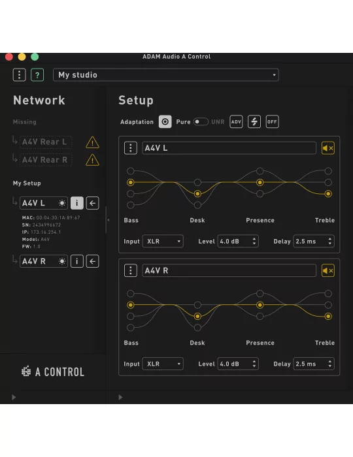Open the three-dot menu beside help
The width and height of the screenshot is (353, 457).
[19, 75]
